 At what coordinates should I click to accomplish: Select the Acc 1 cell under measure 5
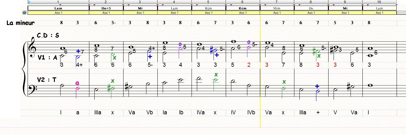208,13
